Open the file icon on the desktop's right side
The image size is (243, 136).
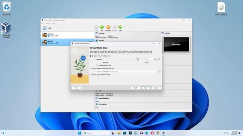tap(221, 8)
